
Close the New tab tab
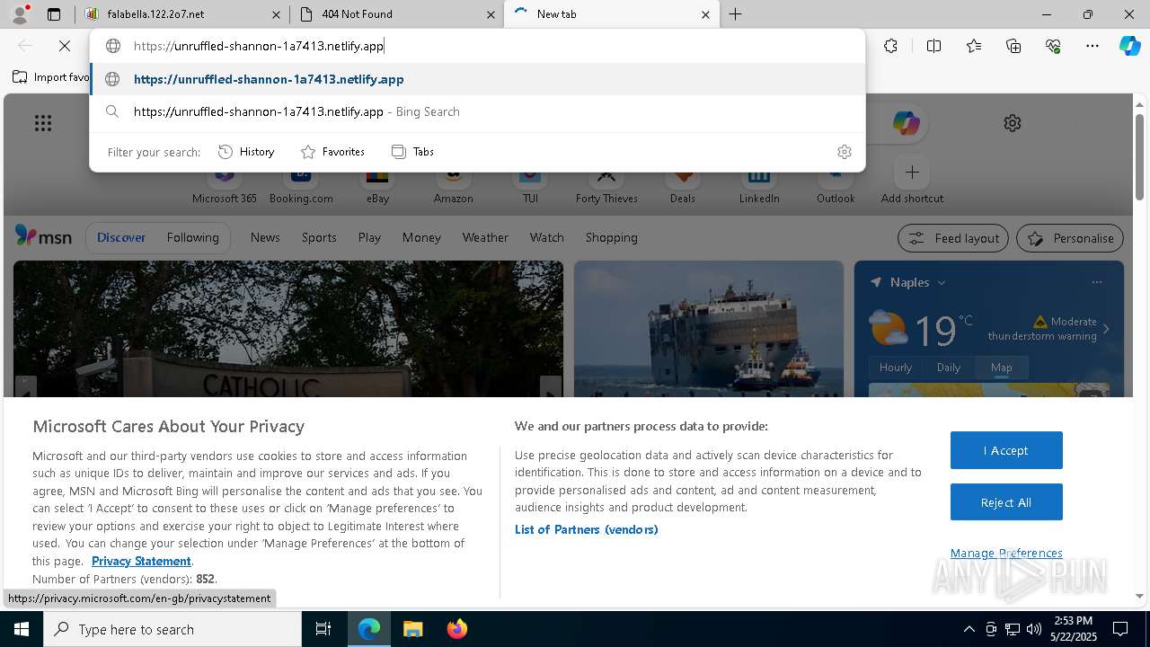(x=705, y=14)
